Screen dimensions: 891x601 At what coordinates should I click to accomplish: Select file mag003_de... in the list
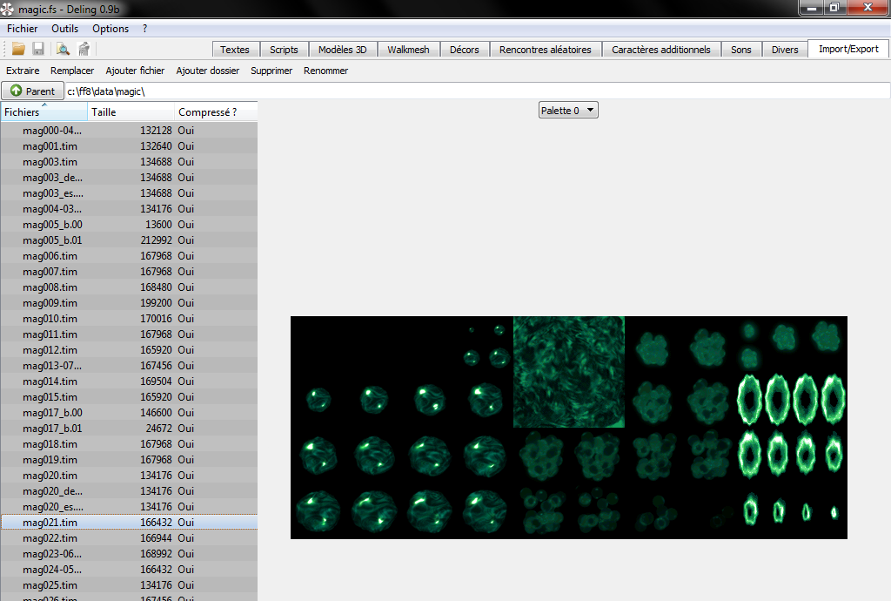(129, 178)
